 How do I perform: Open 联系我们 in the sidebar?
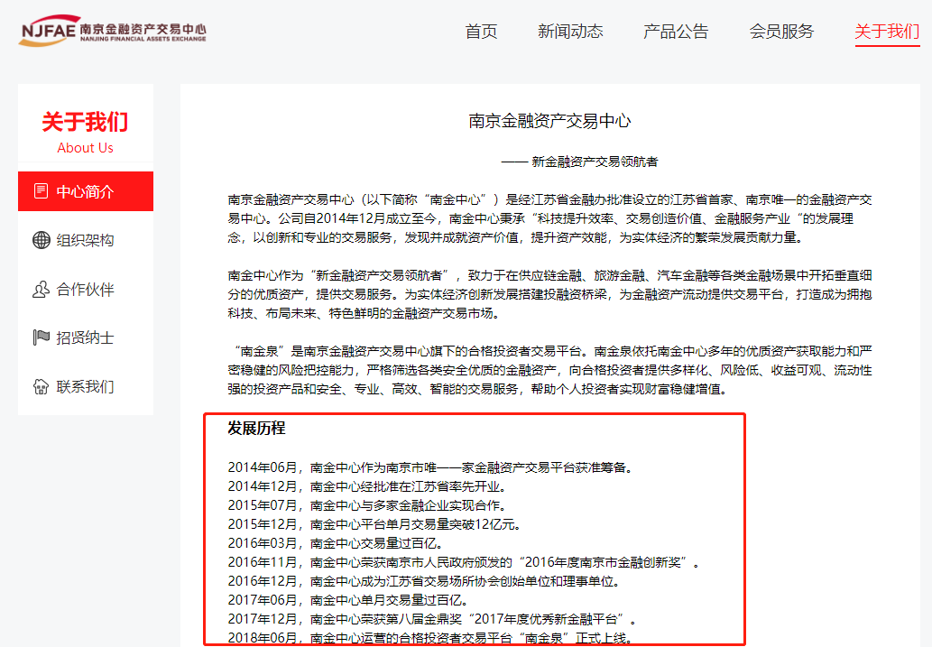pos(86,386)
